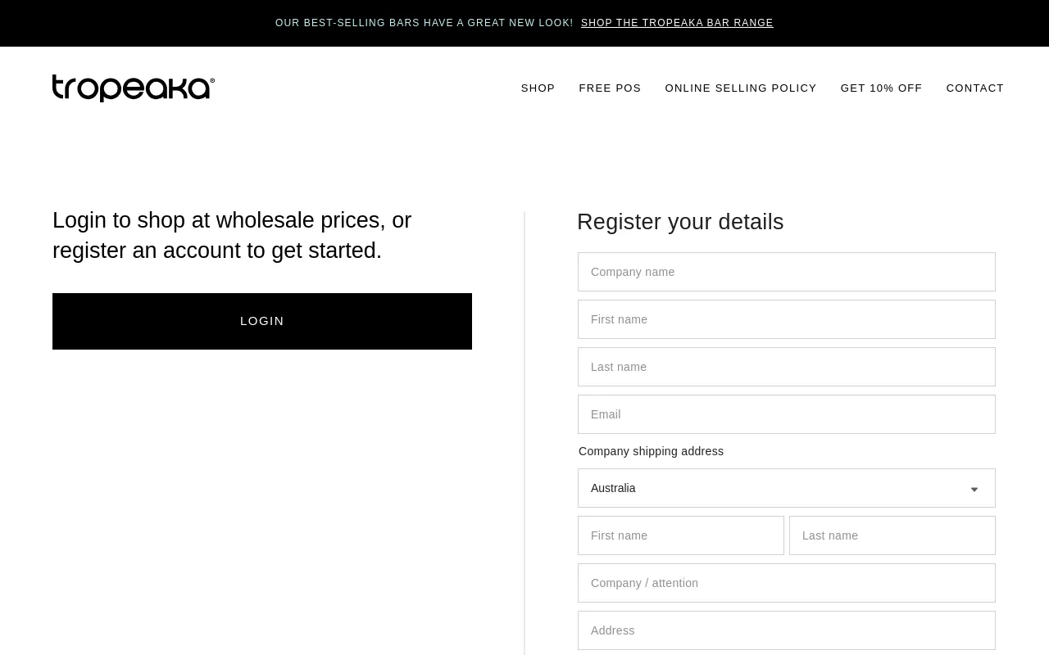
Task: Click the Tropeaka logo
Action: pos(134,88)
